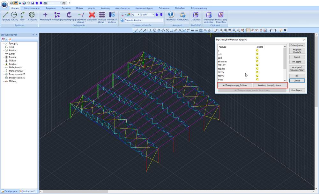Expand the Γραμμή dropdown arrow below its label
This screenshot has width=319, height=194.
tap(5, 22)
